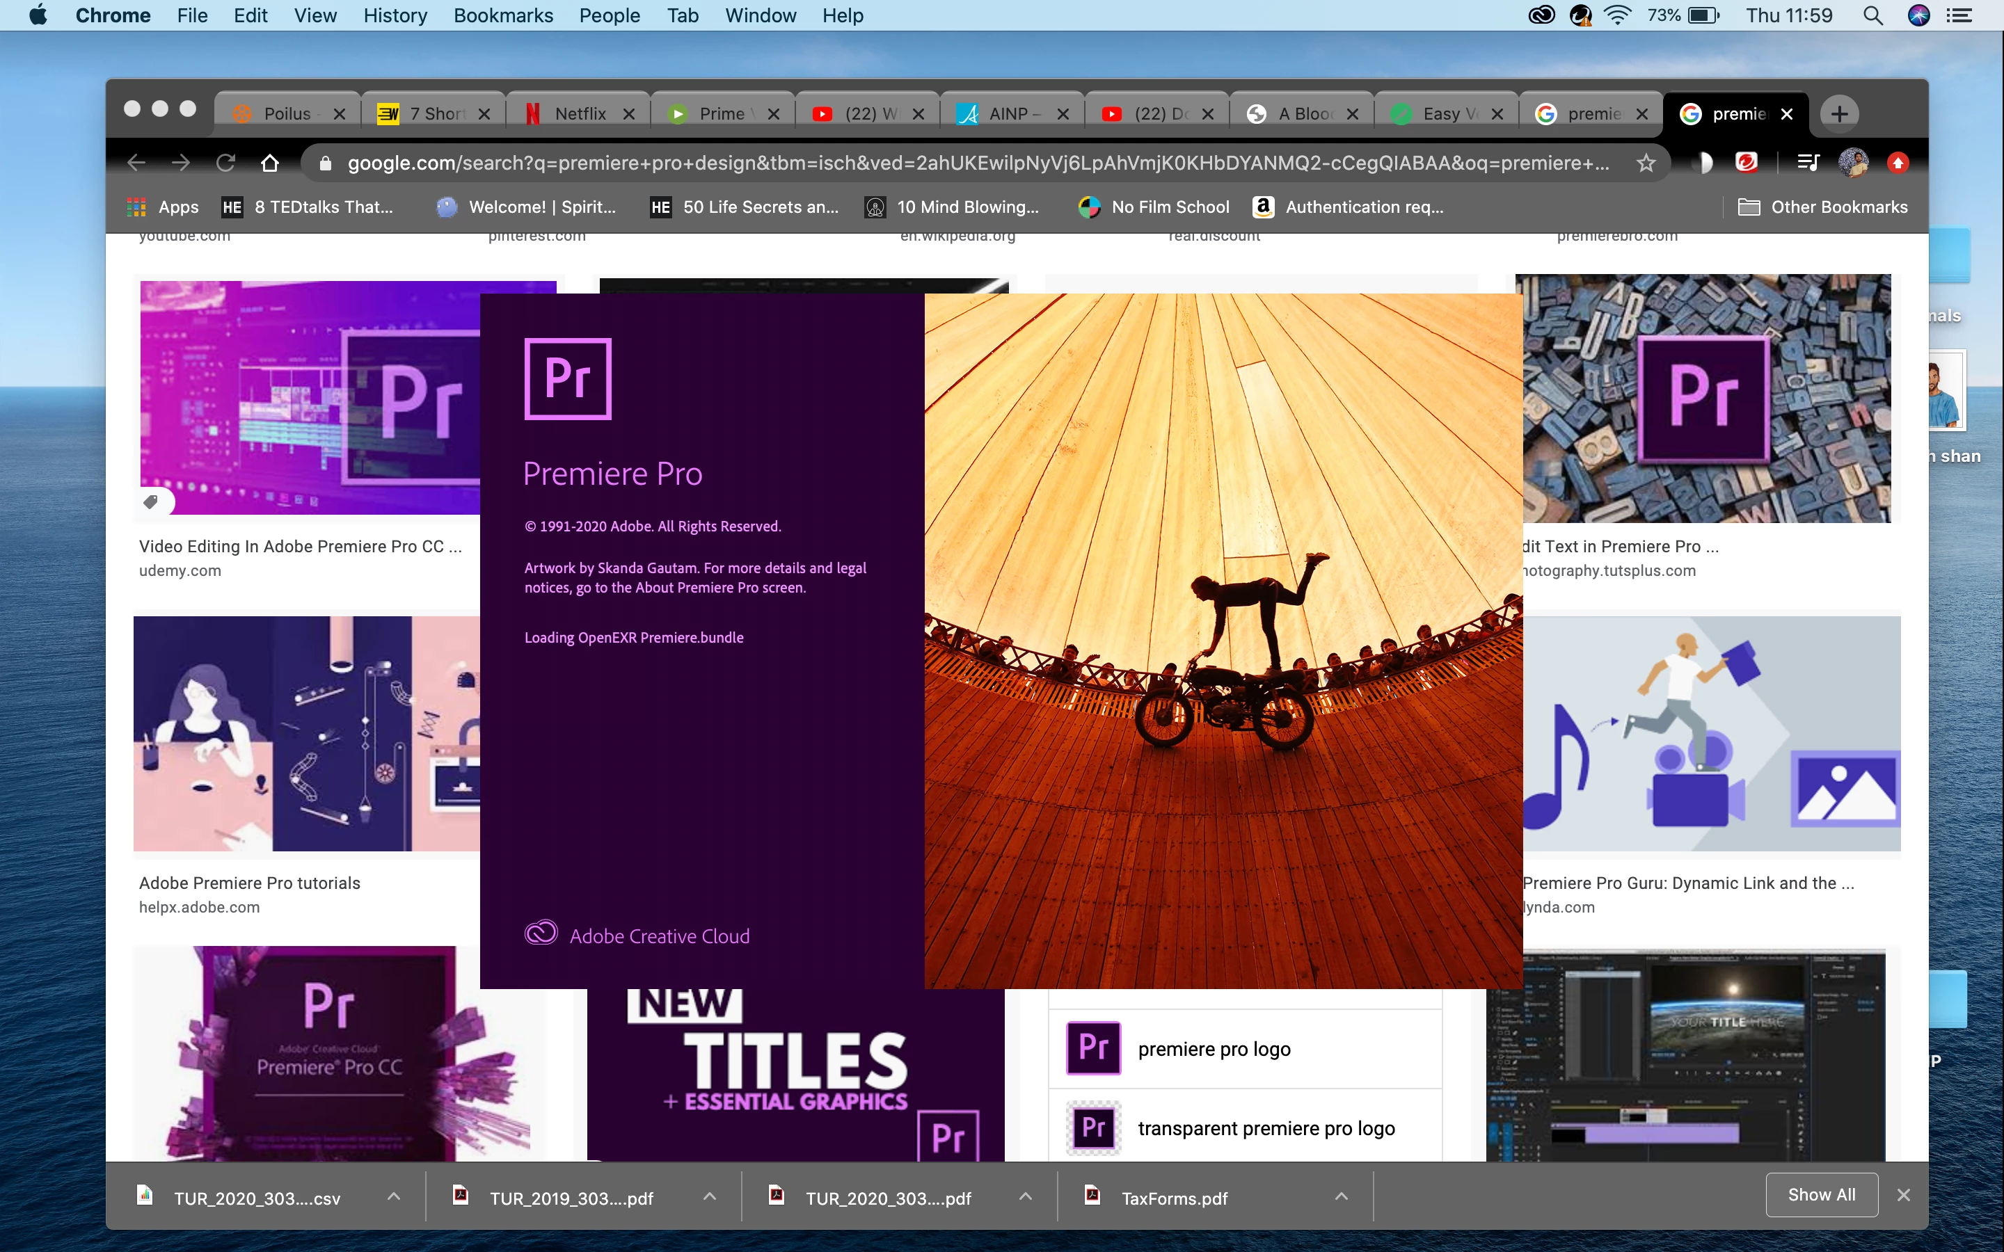The width and height of the screenshot is (2004, 1252).
Task: Open the lynda.com Dynamic Link thumbnail
Action: (1712, 734)
